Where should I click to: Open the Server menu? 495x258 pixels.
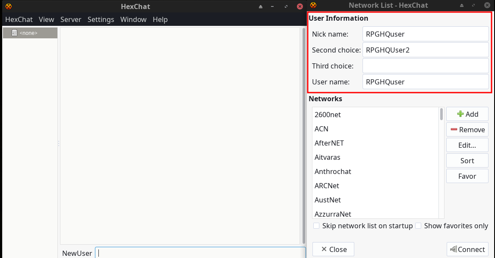point(71,19)
